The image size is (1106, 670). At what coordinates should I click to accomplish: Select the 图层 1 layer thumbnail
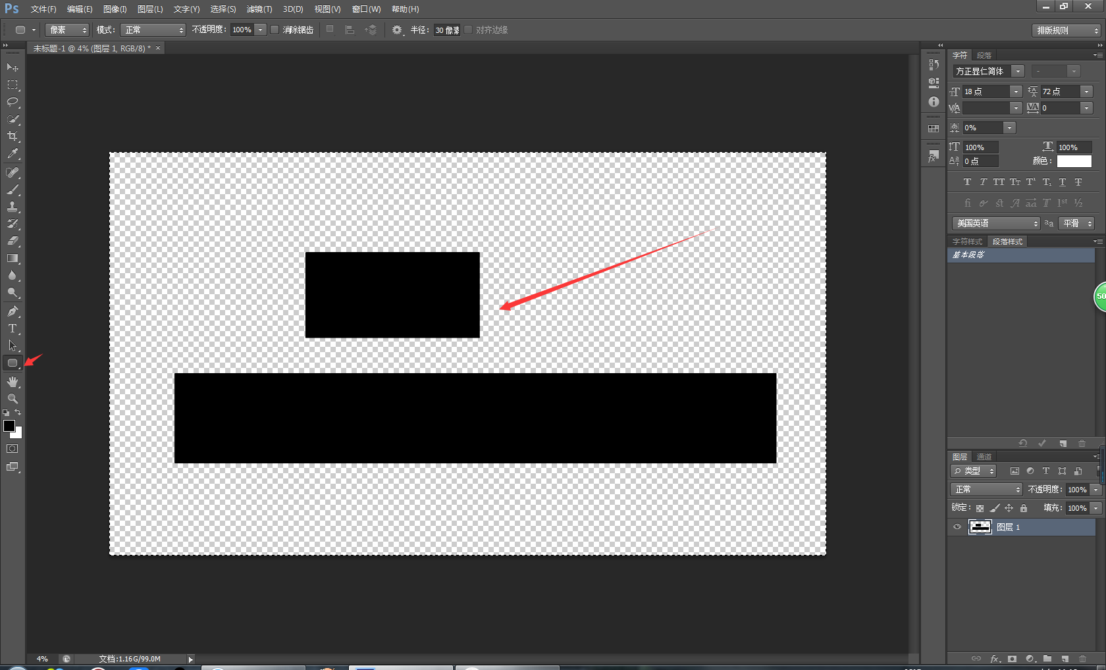tap(980, 527)
